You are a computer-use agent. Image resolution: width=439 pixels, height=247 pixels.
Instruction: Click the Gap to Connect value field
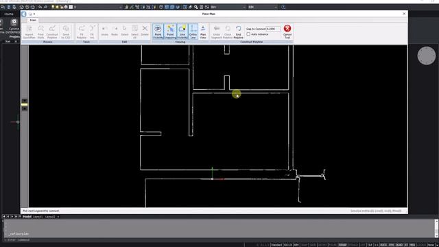(x=273, y=29)
